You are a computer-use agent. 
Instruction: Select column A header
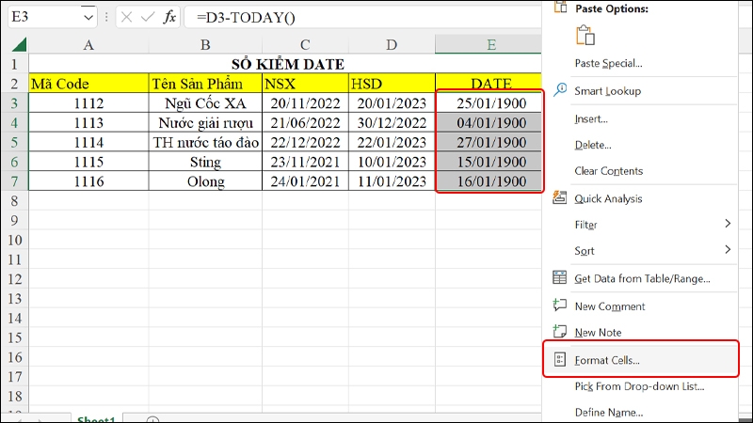pyautogui.click(x=88, y=45)
